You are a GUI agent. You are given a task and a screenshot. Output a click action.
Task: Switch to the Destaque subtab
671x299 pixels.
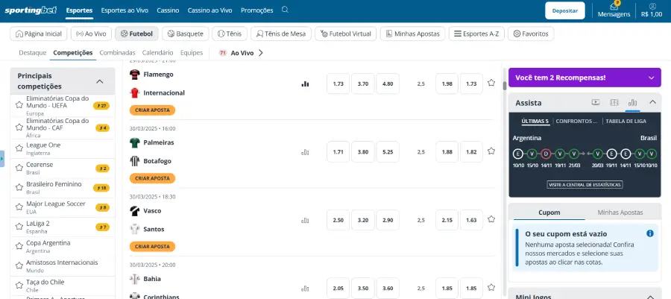[x=33, y=53]
